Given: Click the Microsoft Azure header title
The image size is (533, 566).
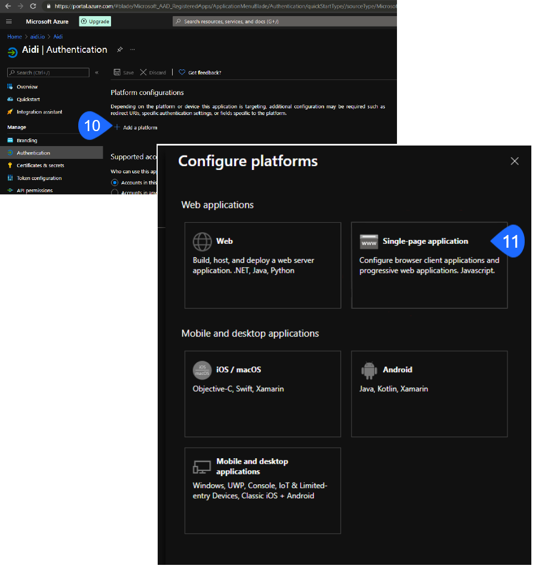Looking at the screenshot, I should tap(47, 22).
